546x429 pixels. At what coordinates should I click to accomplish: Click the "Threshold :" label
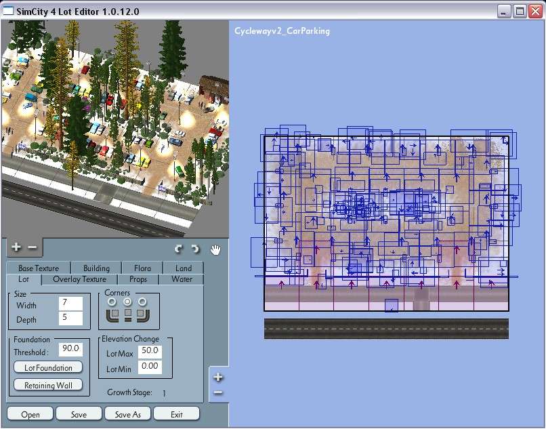pos(31,352)
